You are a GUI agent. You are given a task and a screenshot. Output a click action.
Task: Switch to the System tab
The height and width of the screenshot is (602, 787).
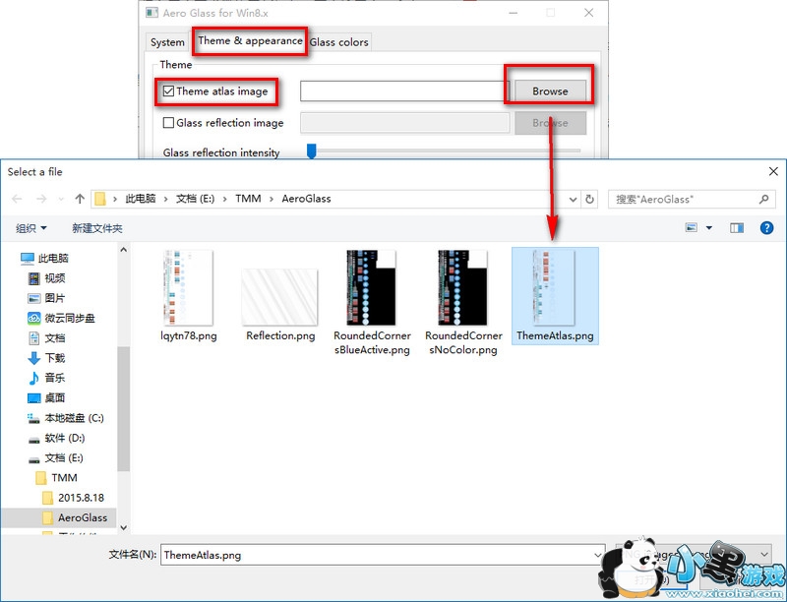pos(167,42)
